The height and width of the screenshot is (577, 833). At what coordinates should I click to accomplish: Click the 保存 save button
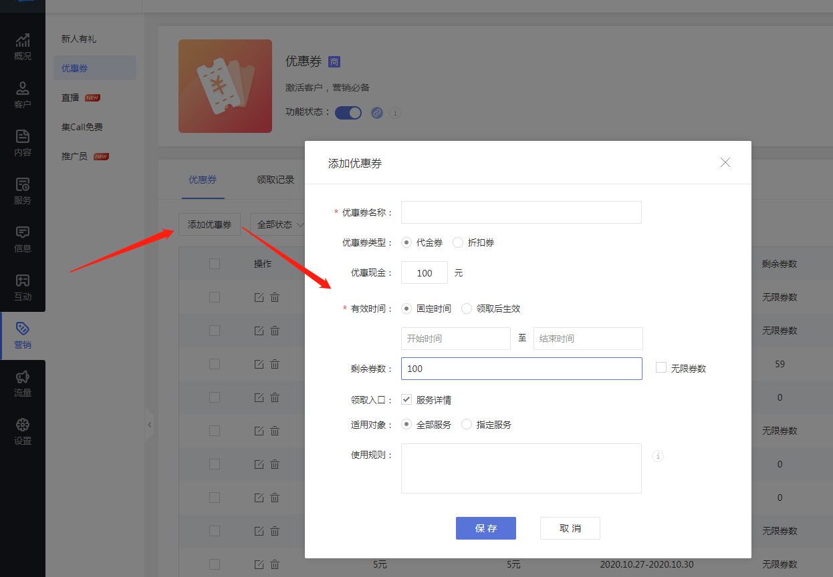[486, 528]
